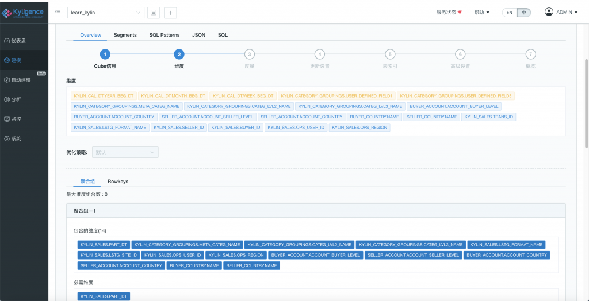Viewport: 589px width, 301px height.
Task: Collapse the sidebar with the hamburger icon
Action: tap(58, 12)
